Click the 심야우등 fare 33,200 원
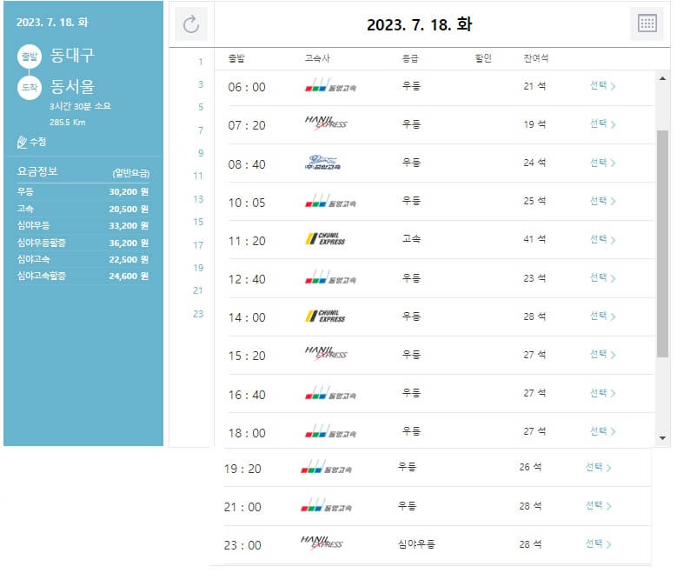This screenshot has width=677, height=573. [x=83, y=225]
